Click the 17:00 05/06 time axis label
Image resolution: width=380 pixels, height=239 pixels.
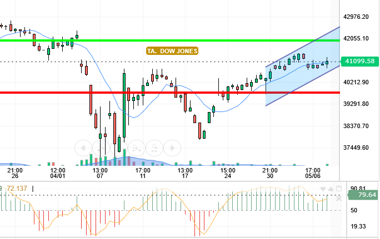(x=313, y=173)
